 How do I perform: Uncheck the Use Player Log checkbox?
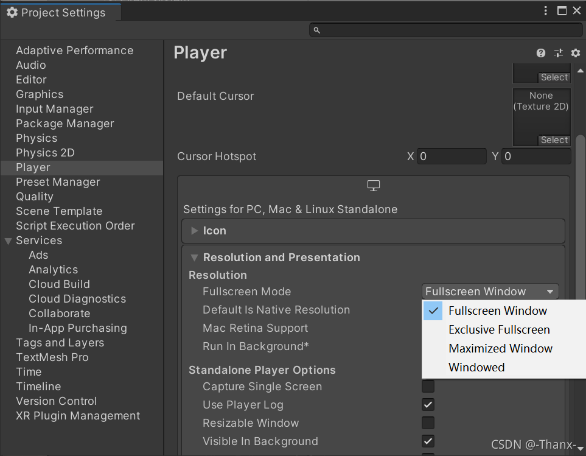pos(428,404)
